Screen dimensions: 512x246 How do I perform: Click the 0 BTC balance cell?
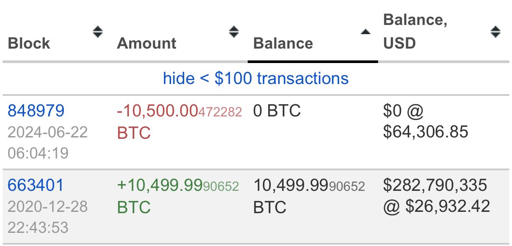pos(277,111)
